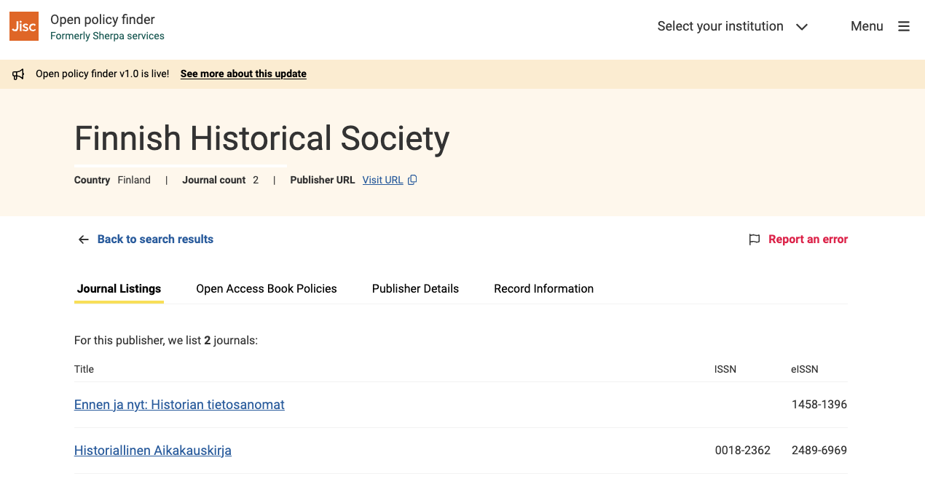Select eISSN value 1458-1396
The image size is (925, 495).
click(819, 405)
